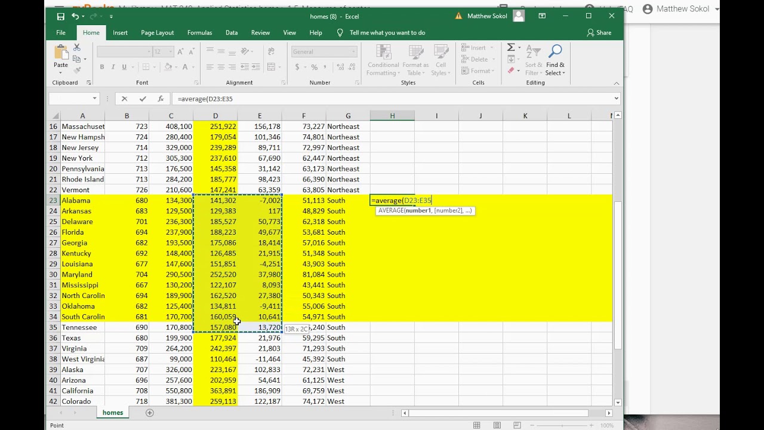The height and width of the screenshot is (430, 764).
Task: Open the Cell Styles gallery
Action: (440, 60)
